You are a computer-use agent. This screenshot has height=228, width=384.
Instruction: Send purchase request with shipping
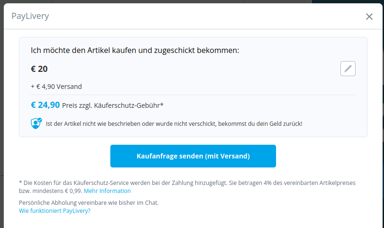tap(193, 156)
